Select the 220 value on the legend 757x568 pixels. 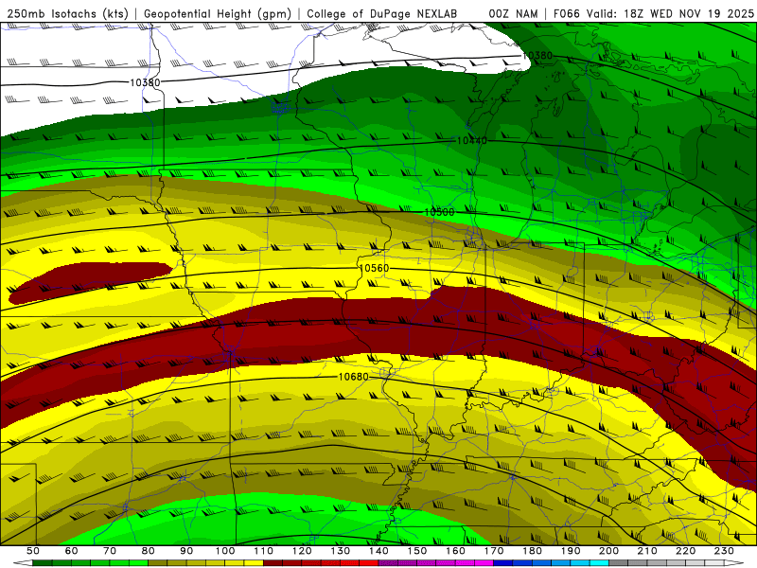685,551
